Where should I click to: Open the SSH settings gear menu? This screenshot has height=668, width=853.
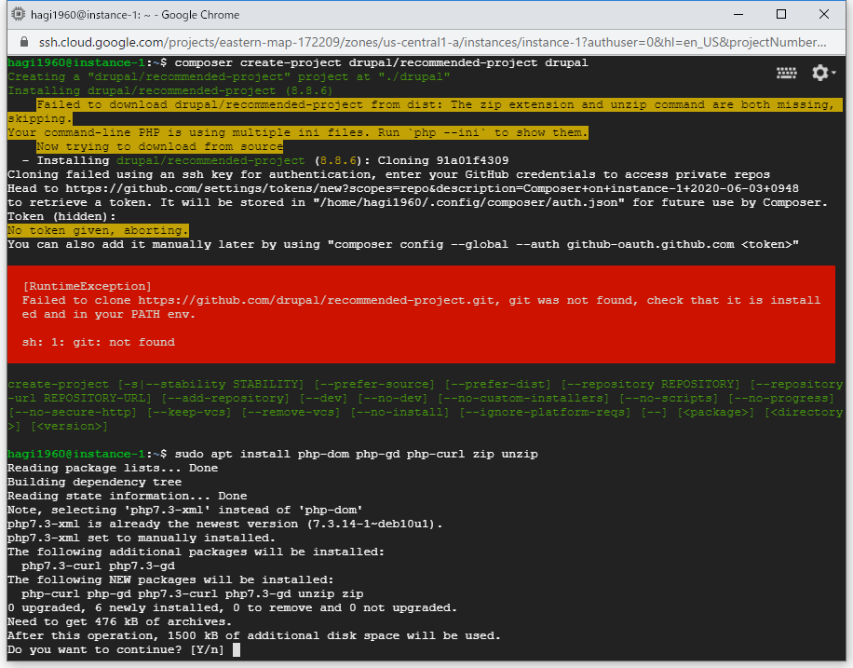tap(823, 73)
